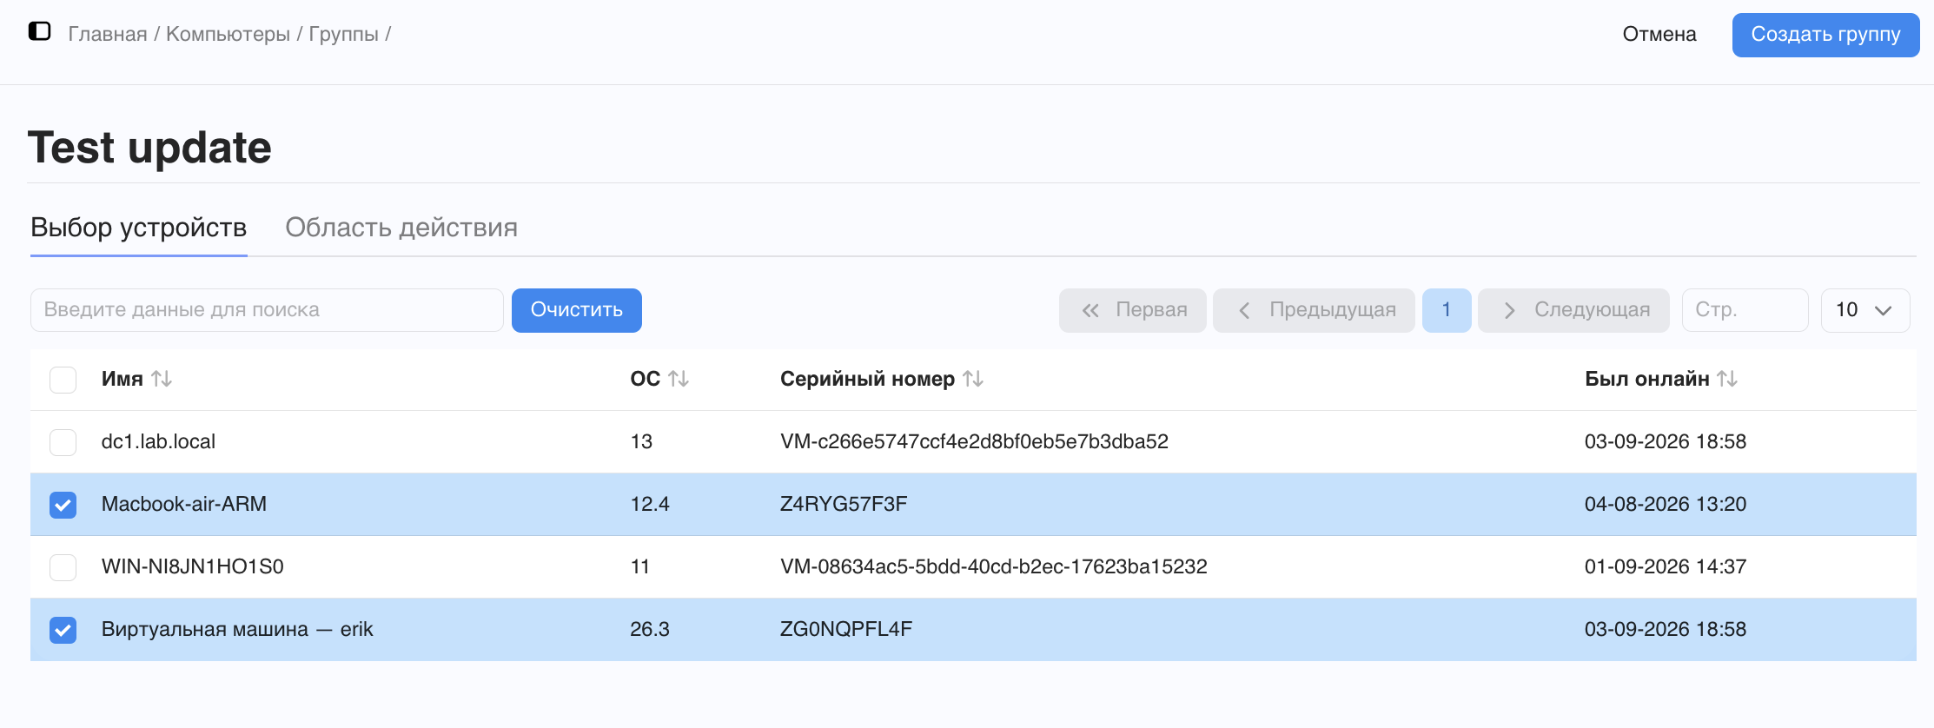Uncheck the Виртуальная машина — erik checkbox
1934x728 pixels.
tap(63, 630)
